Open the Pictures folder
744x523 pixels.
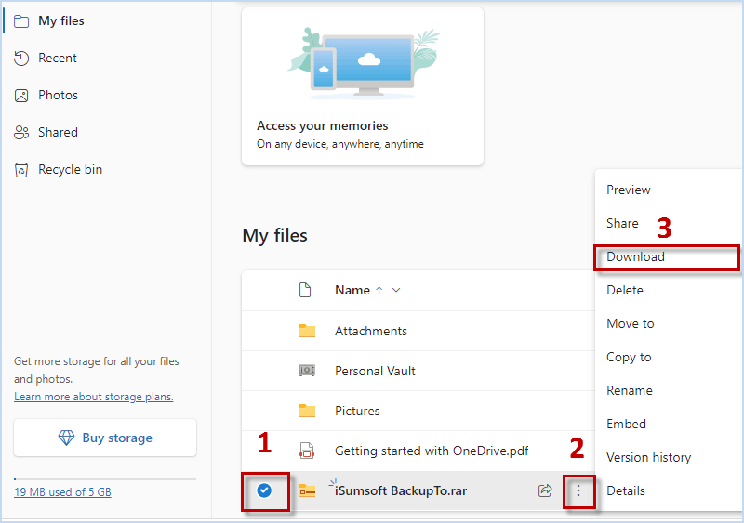pos(357,411)
